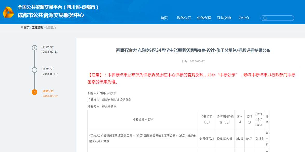Image resolution: width=305 pixels, height=152 pixels.
Task: Click economic score 69.7
Action: click(249, 139)
